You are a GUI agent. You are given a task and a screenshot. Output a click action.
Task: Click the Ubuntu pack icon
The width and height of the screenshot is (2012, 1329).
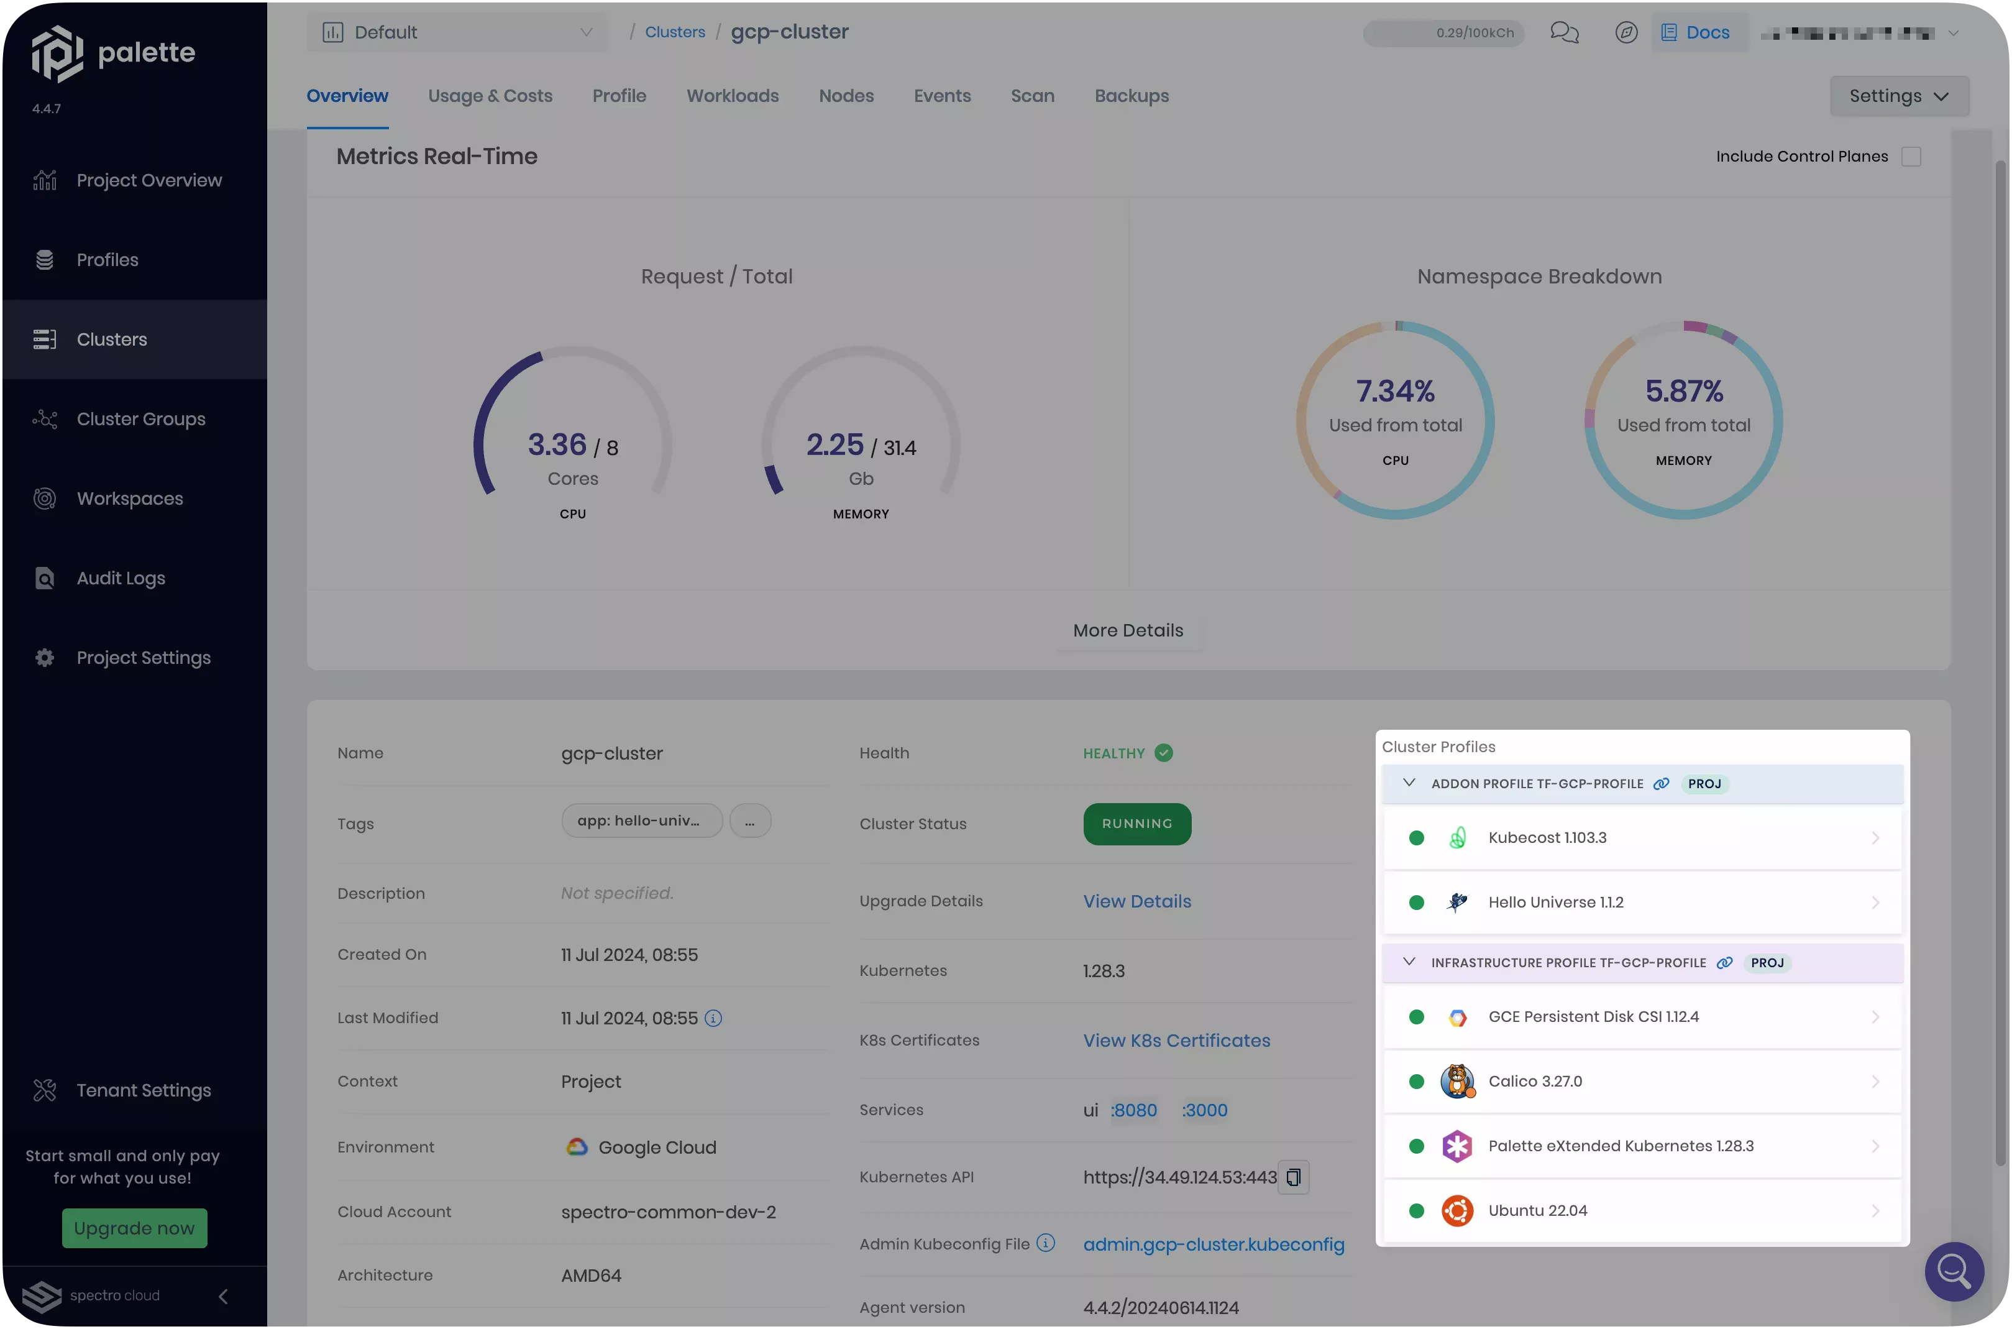point(1457,1211)
